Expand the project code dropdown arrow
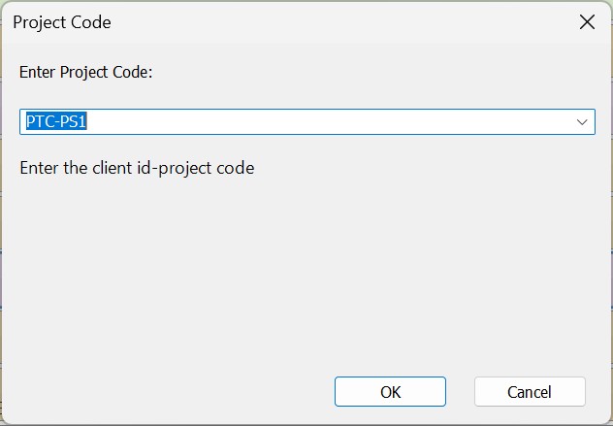 pos(582,122)
